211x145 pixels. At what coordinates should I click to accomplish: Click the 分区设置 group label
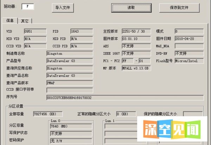pos(16,106)
